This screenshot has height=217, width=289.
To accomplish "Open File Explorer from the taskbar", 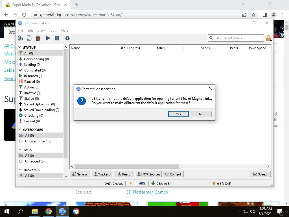I will pyautogui.click(x=34, y=211).
